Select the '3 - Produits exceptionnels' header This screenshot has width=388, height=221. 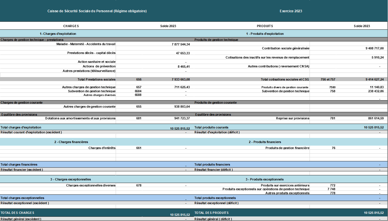coord(265,179)
